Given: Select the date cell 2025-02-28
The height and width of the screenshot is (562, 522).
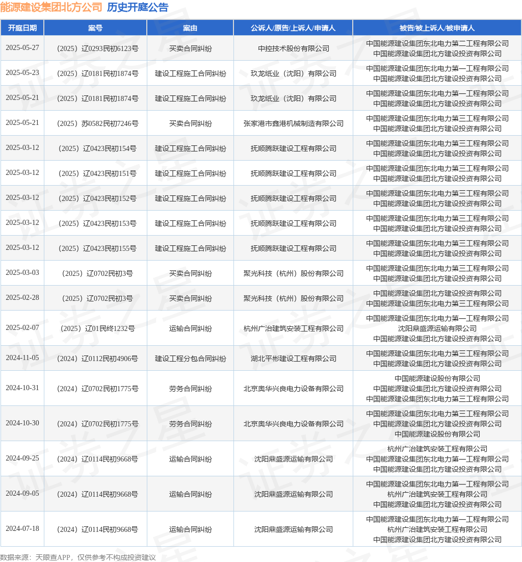Looking at the screenshot, I should point(22,298).
